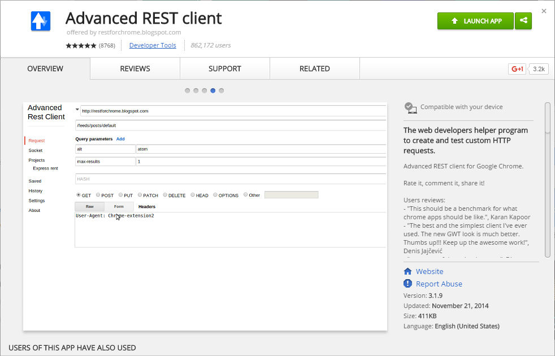
Task: Select the Other method radio button
Action: pos(246,194)
